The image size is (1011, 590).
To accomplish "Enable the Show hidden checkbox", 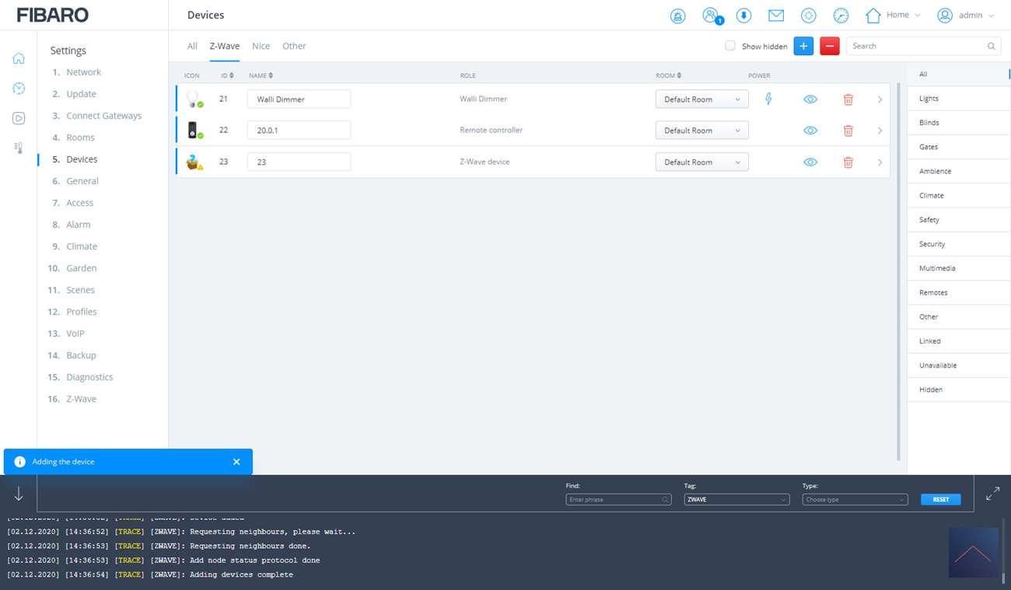I will [730, 46].
